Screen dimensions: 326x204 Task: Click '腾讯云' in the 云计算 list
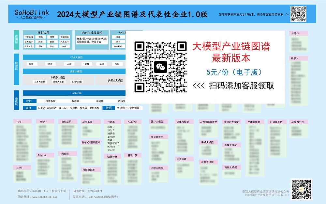(111, 133)
